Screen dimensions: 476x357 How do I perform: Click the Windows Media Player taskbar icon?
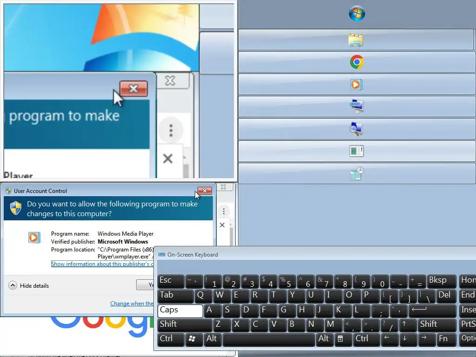[357, 85]
